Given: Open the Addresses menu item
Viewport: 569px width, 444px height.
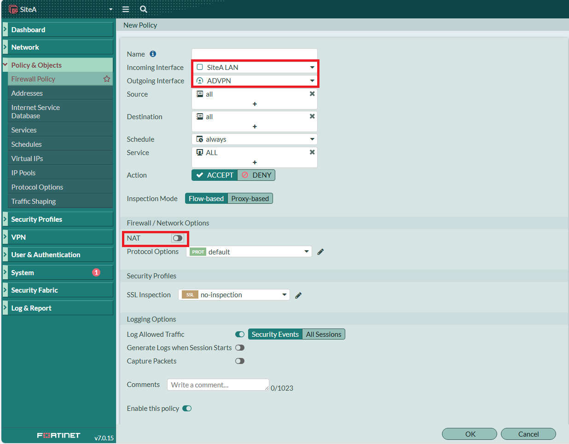Looking at the screenshot, I should point(60,93).
